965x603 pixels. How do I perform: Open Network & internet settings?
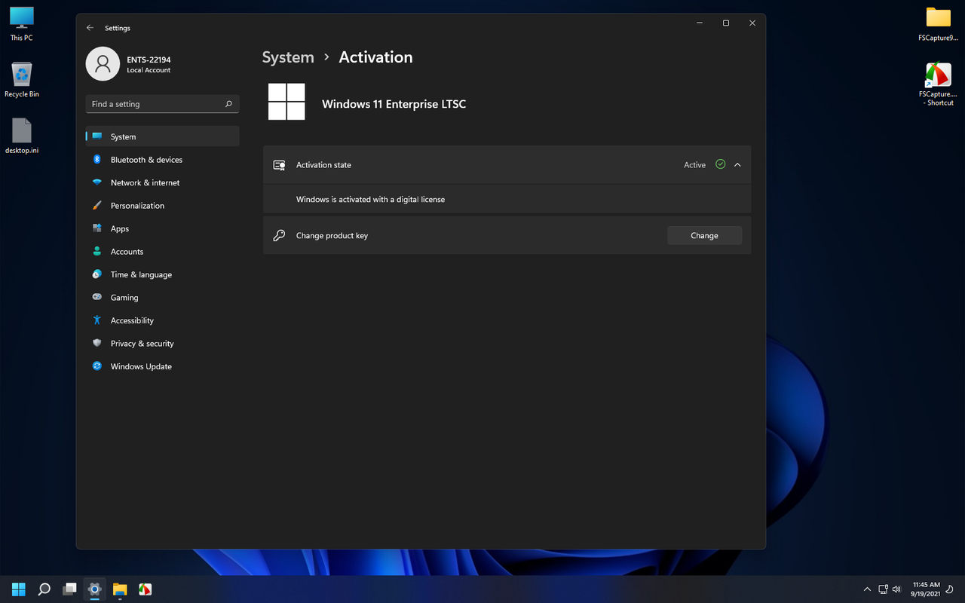[163, 182]
